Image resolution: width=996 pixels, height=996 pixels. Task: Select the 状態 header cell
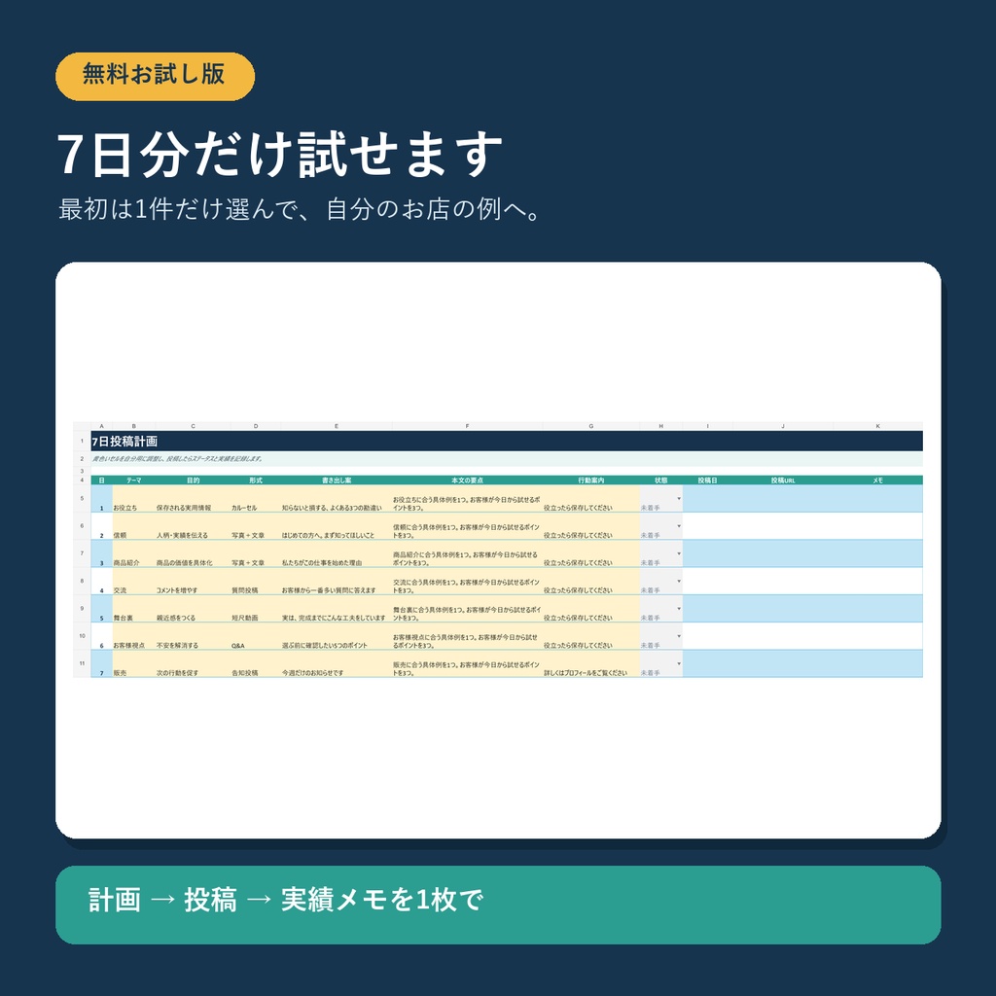(x=660, y=480)
